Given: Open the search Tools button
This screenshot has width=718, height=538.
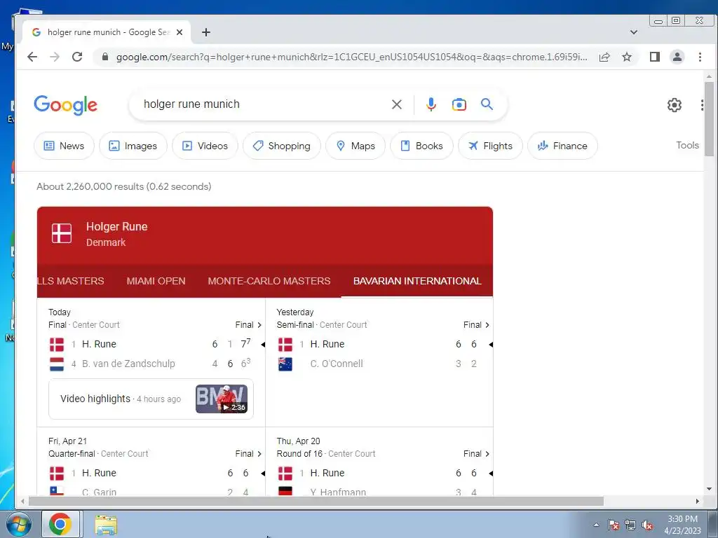Looking at the screenshot, I should click(687, 145).
